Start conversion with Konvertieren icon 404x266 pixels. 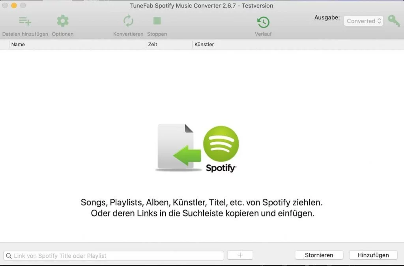click(128, 21)
